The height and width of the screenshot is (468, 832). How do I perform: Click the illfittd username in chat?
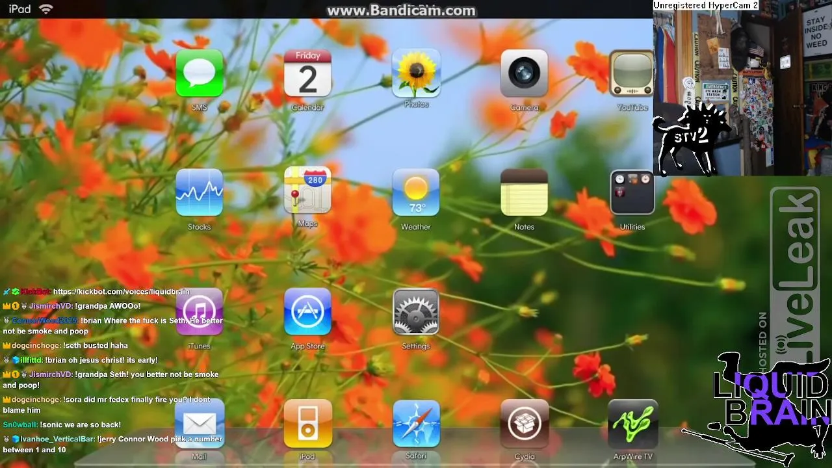click(x=32, y=360)
